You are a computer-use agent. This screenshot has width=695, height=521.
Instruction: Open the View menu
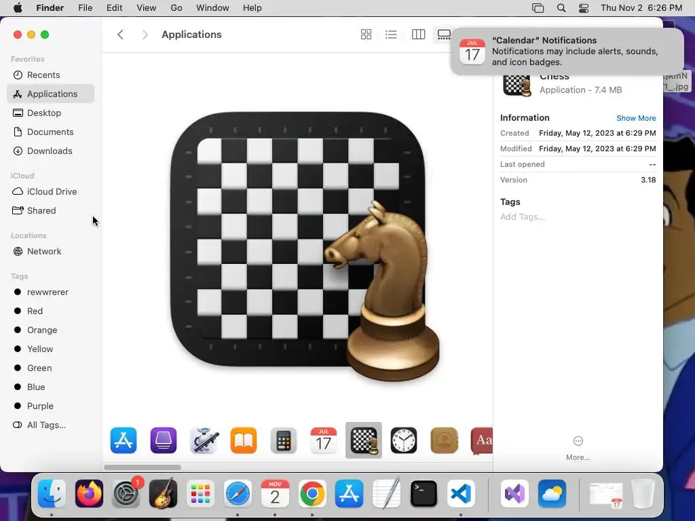[147, 8]
